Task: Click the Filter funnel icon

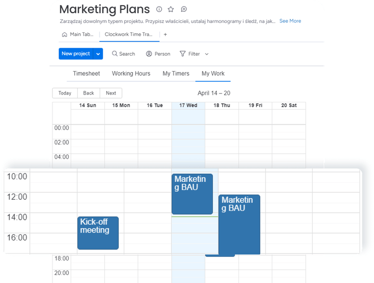Action: click(x=183, y=54)
